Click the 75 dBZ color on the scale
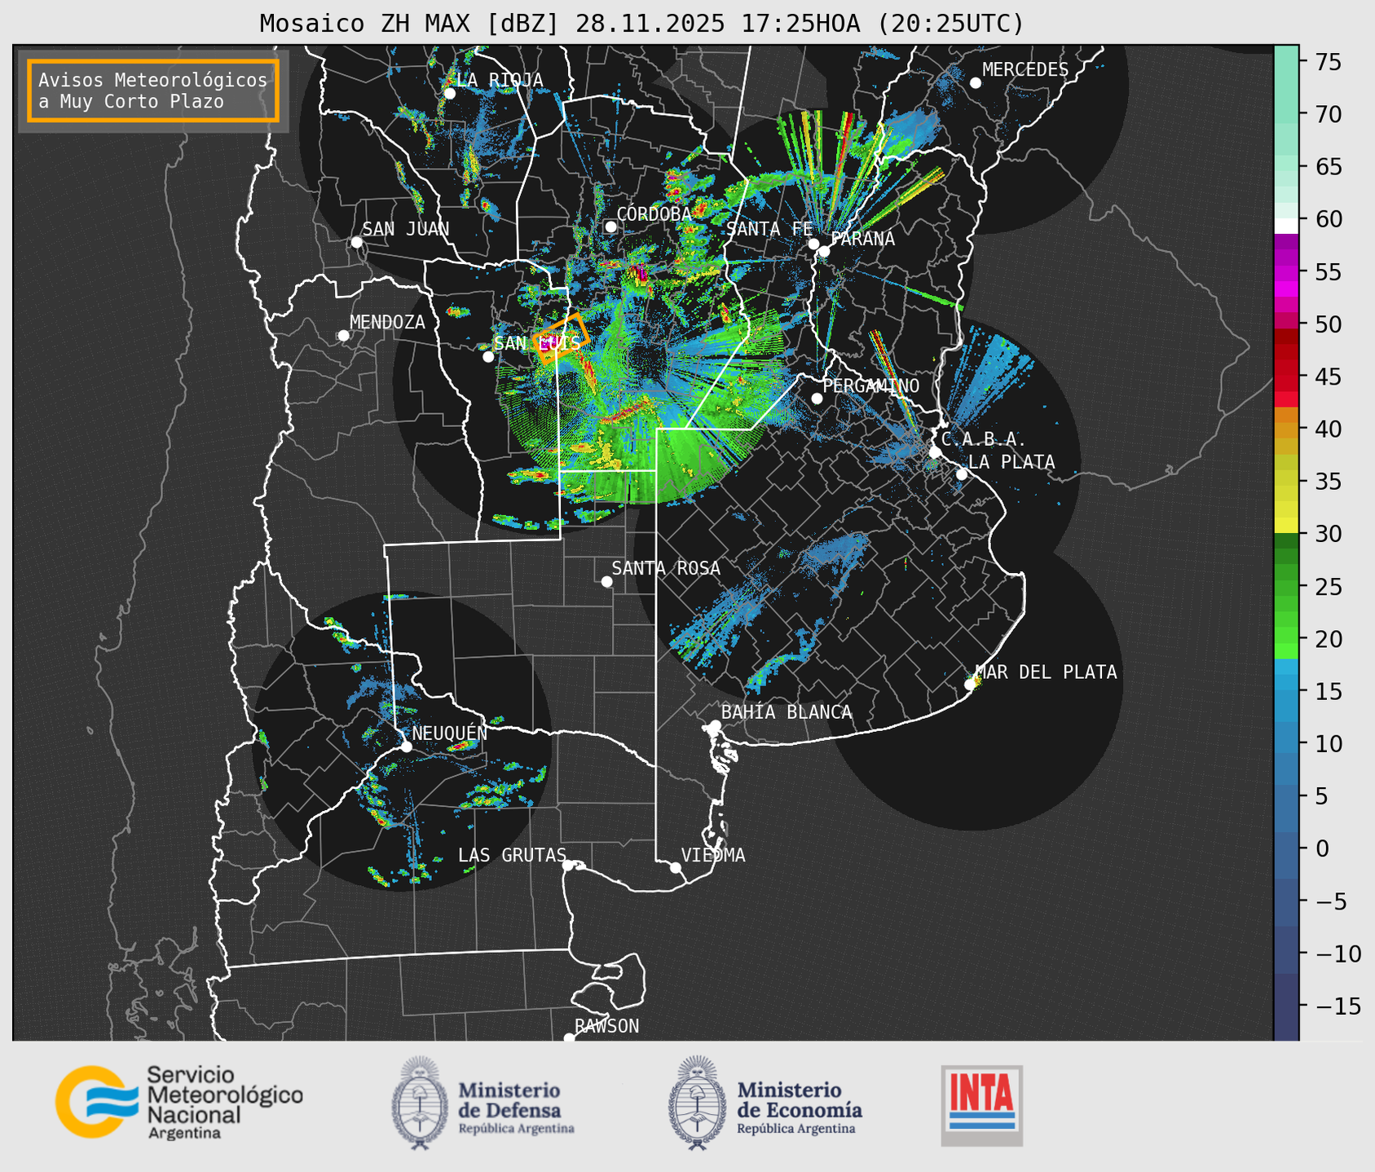The height and width of the screenshot is (1172, 1375). (x=1286, y=62)
